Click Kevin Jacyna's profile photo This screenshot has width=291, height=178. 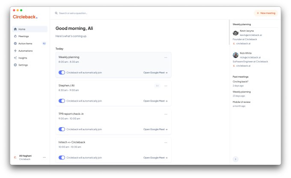235,33
